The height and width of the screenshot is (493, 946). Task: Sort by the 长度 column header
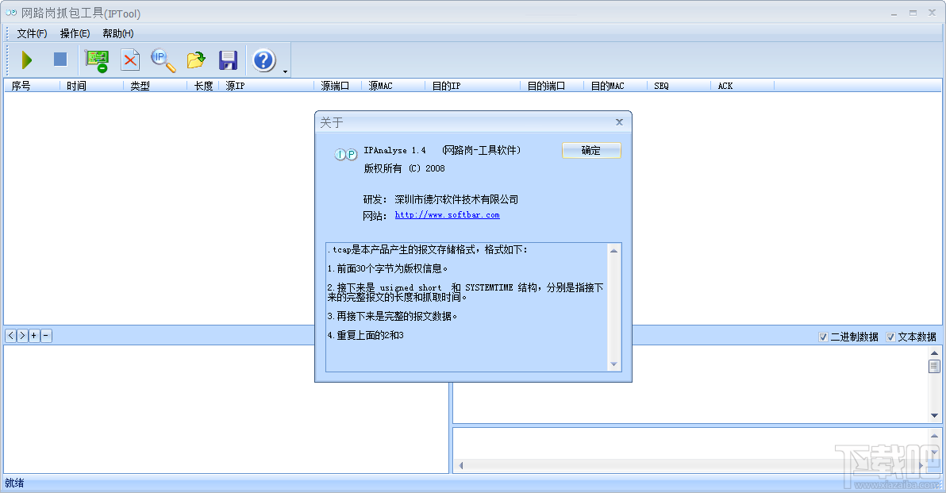point(203,86)
